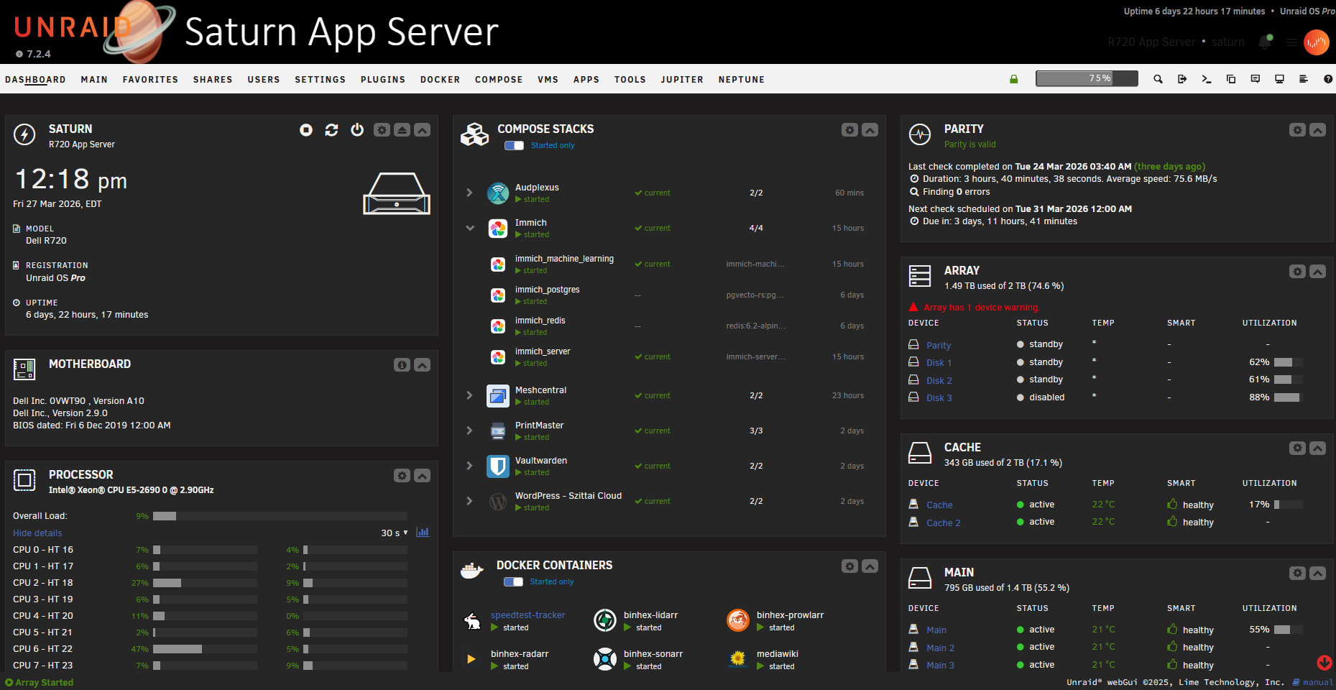Click the mediawiki container icon
The width and height of the screenshot is (1336, 690).
click(x=738, y=659)
